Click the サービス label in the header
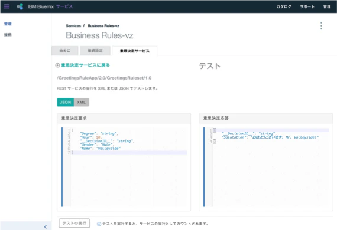This screenshot has width=337, height=230. tap(64, 6)
